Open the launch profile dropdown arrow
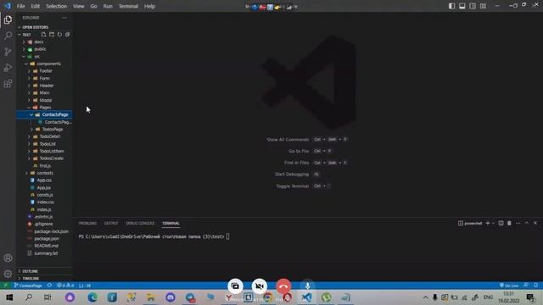Viewport: 543px width, 305px height. tap(493, 224)
